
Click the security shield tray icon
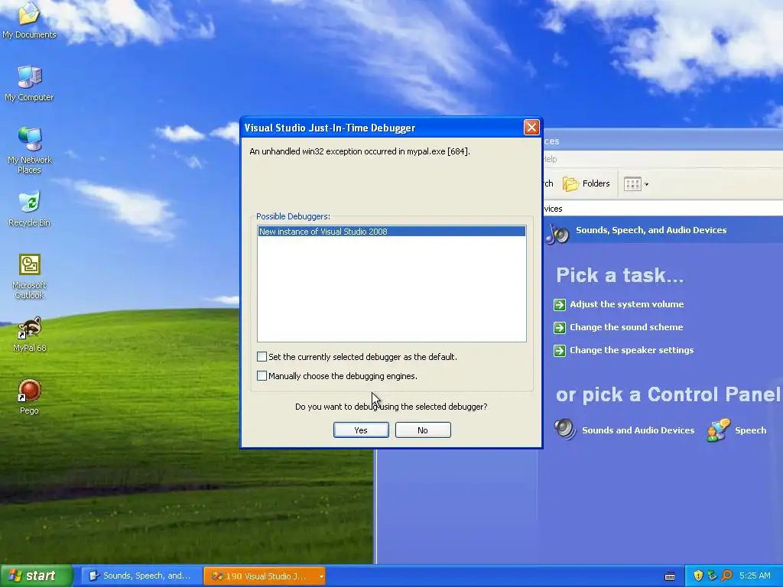click(x=698, y=576)
